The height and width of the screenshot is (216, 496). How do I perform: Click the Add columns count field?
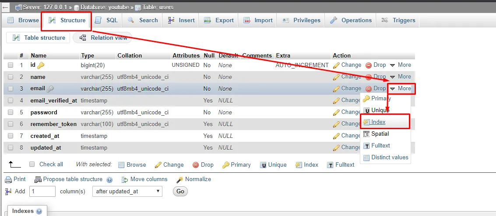[x=42, y=191]
